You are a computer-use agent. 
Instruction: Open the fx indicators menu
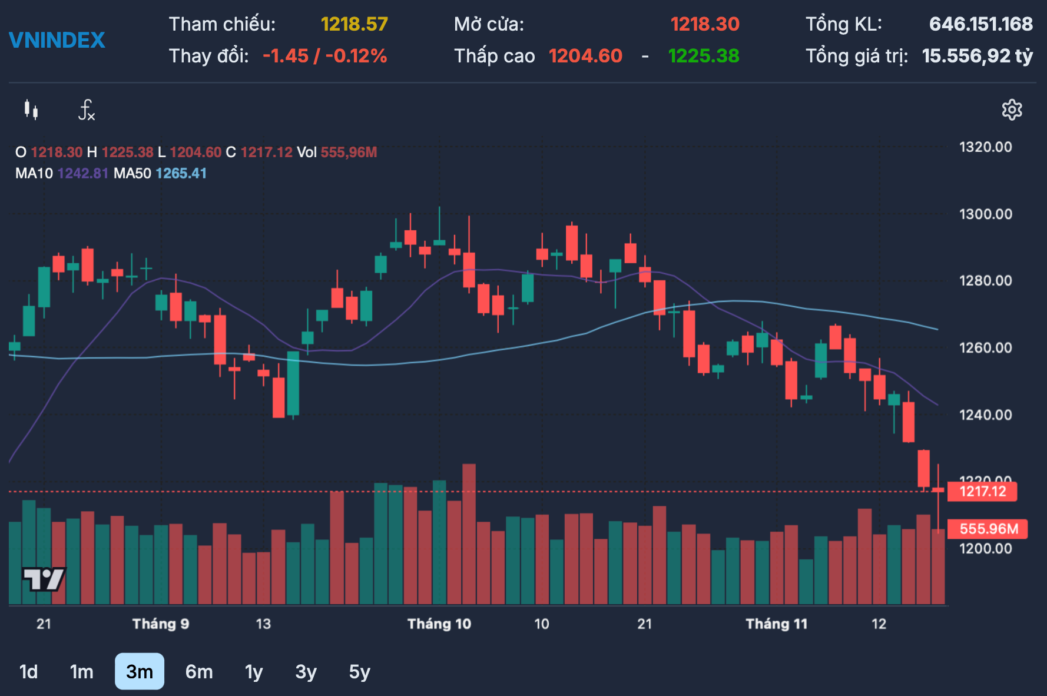(87, 110)
